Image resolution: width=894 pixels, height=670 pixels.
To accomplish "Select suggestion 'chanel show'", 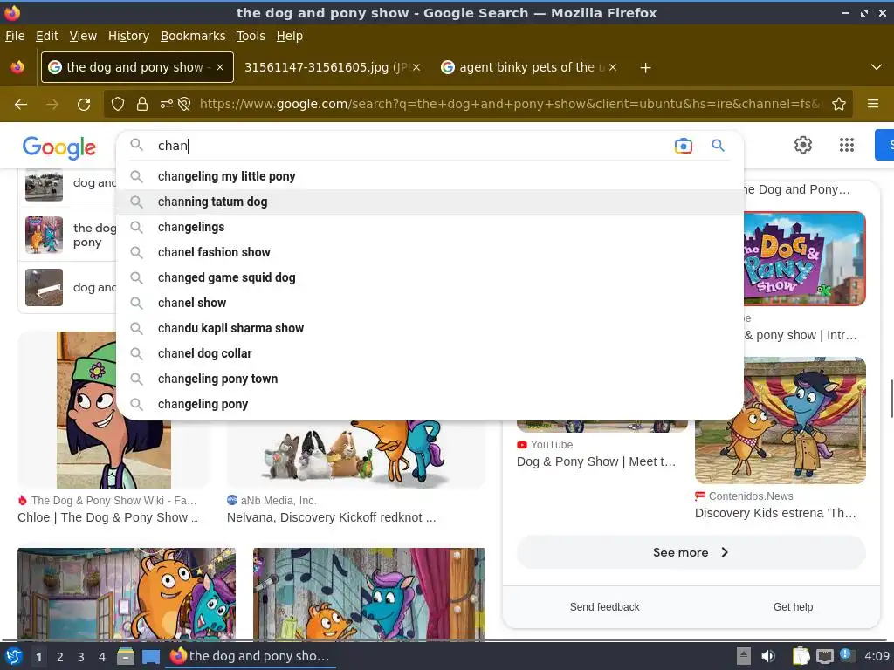I will point(430,303).
